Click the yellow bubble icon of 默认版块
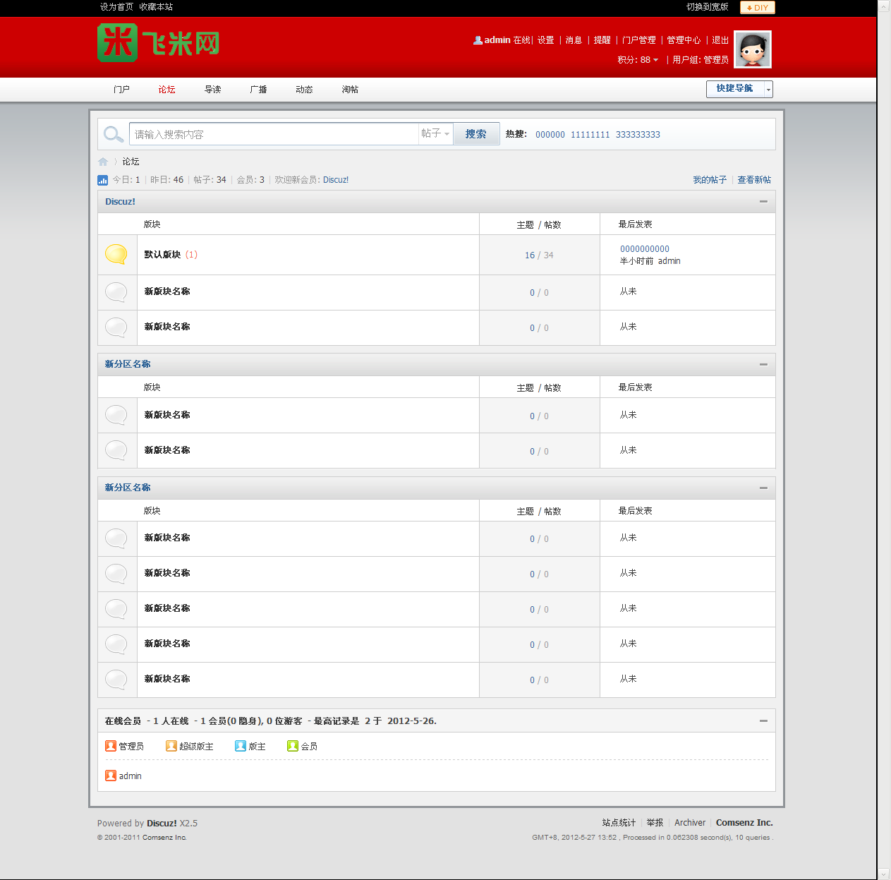This screenshot has width=891, height=880. click(116, 254)
